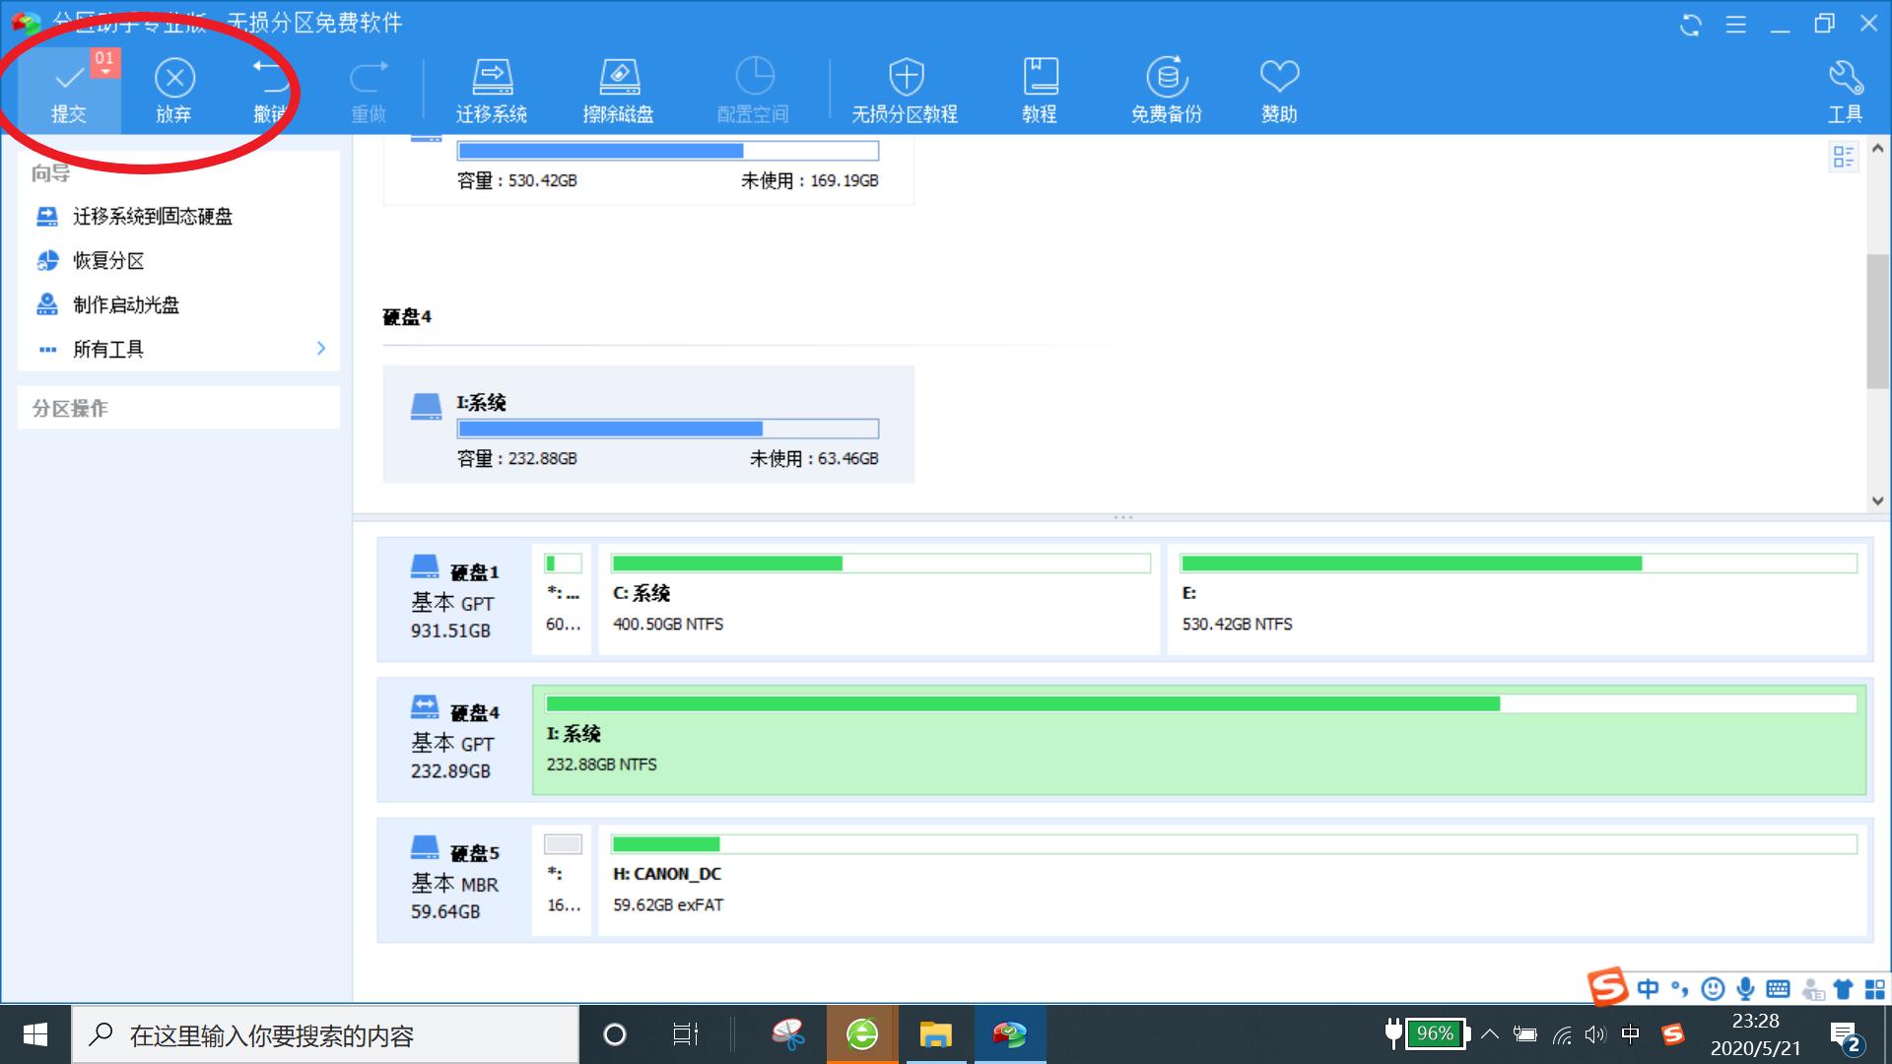Click 制作启动光盘 (Make Bootable Media) link
Viewport: 1892px width, 1064px height.
[126, 305]
